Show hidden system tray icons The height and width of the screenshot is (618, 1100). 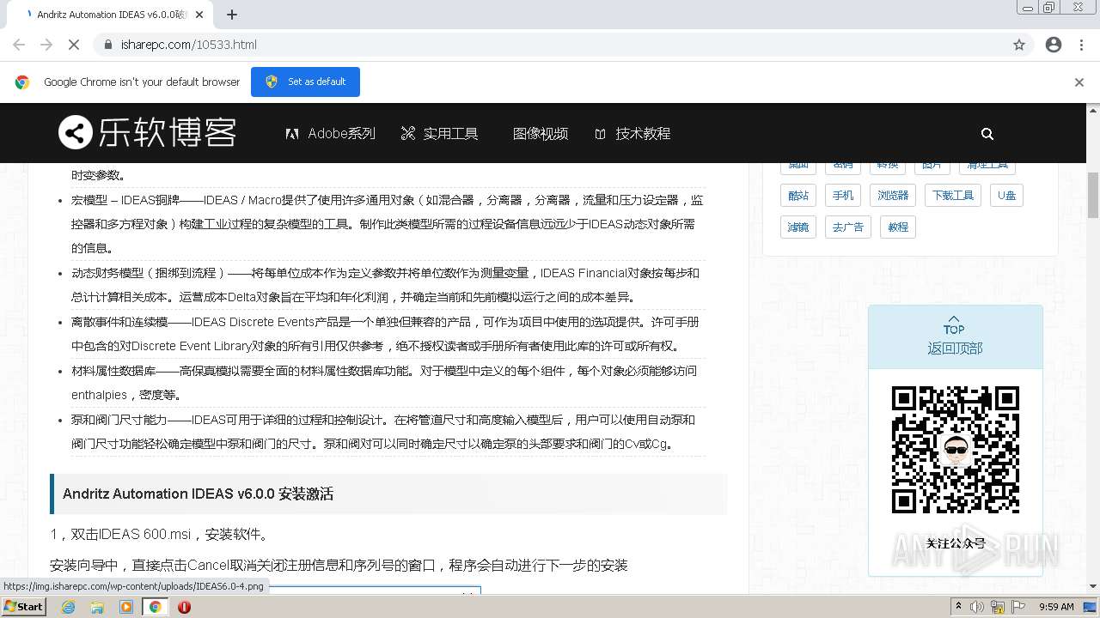[959, 607]
